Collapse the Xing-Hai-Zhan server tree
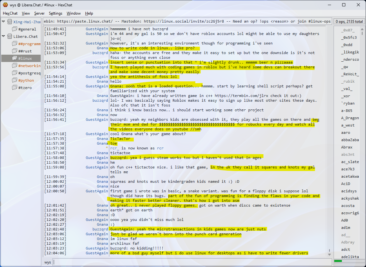The width and height of the screenshot is (366, 267). point(3,22)
